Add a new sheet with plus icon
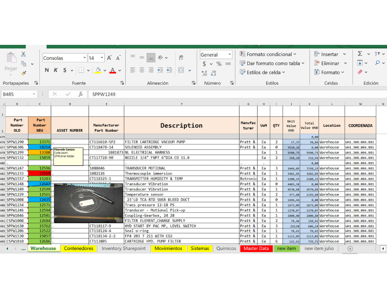 (350, 249)
